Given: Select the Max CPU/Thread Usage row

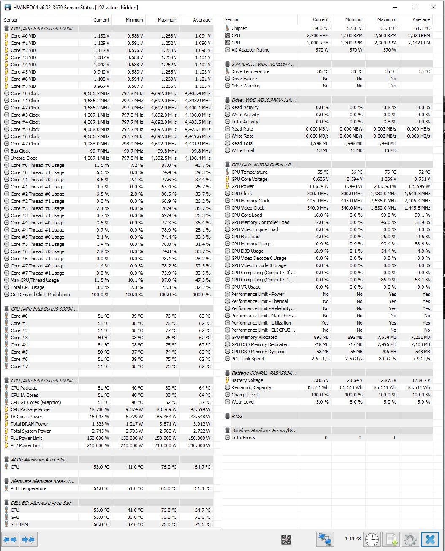Looking at the screenshot, I should [108, 280].
